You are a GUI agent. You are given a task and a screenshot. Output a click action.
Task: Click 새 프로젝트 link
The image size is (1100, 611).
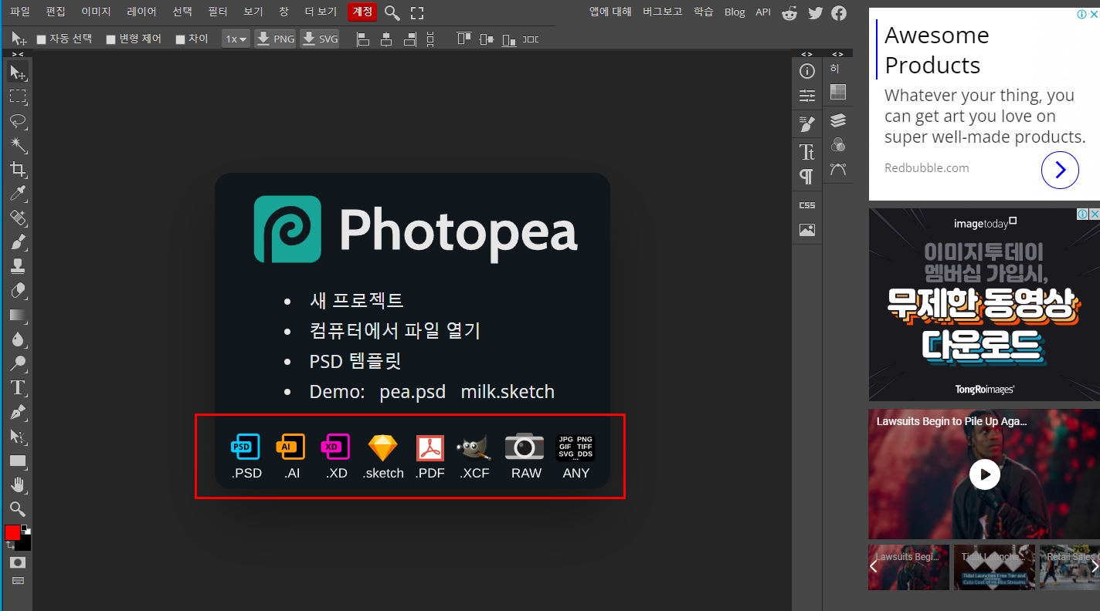(356, 300)
